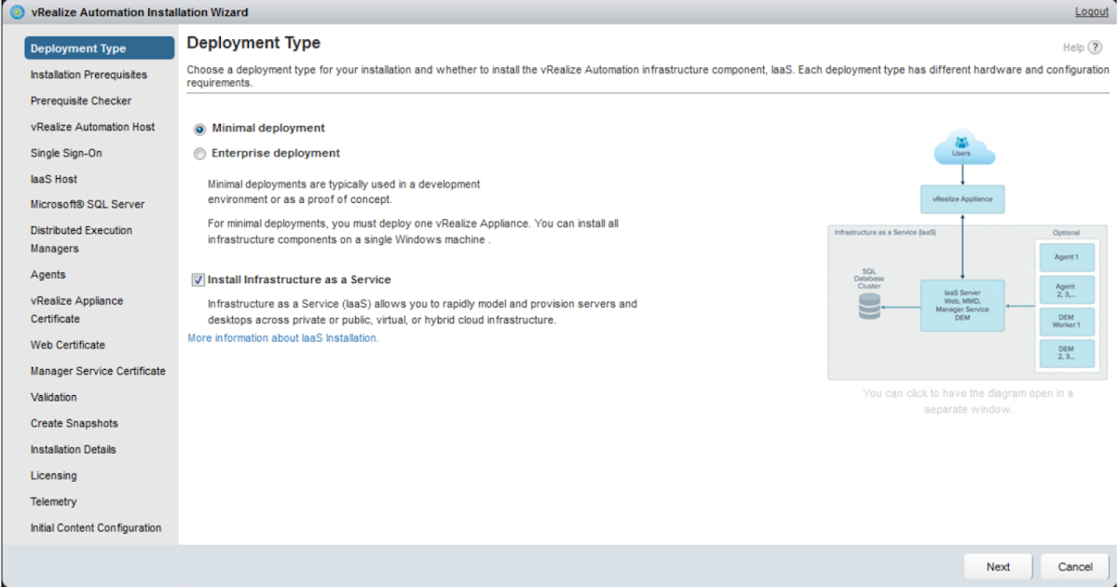Open the Installation Prerequisites step
The width and height of the screenshot is (1118, 587).
click(89, 75)
